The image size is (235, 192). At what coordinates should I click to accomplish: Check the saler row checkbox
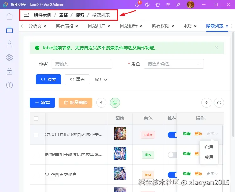coord(36,135)
